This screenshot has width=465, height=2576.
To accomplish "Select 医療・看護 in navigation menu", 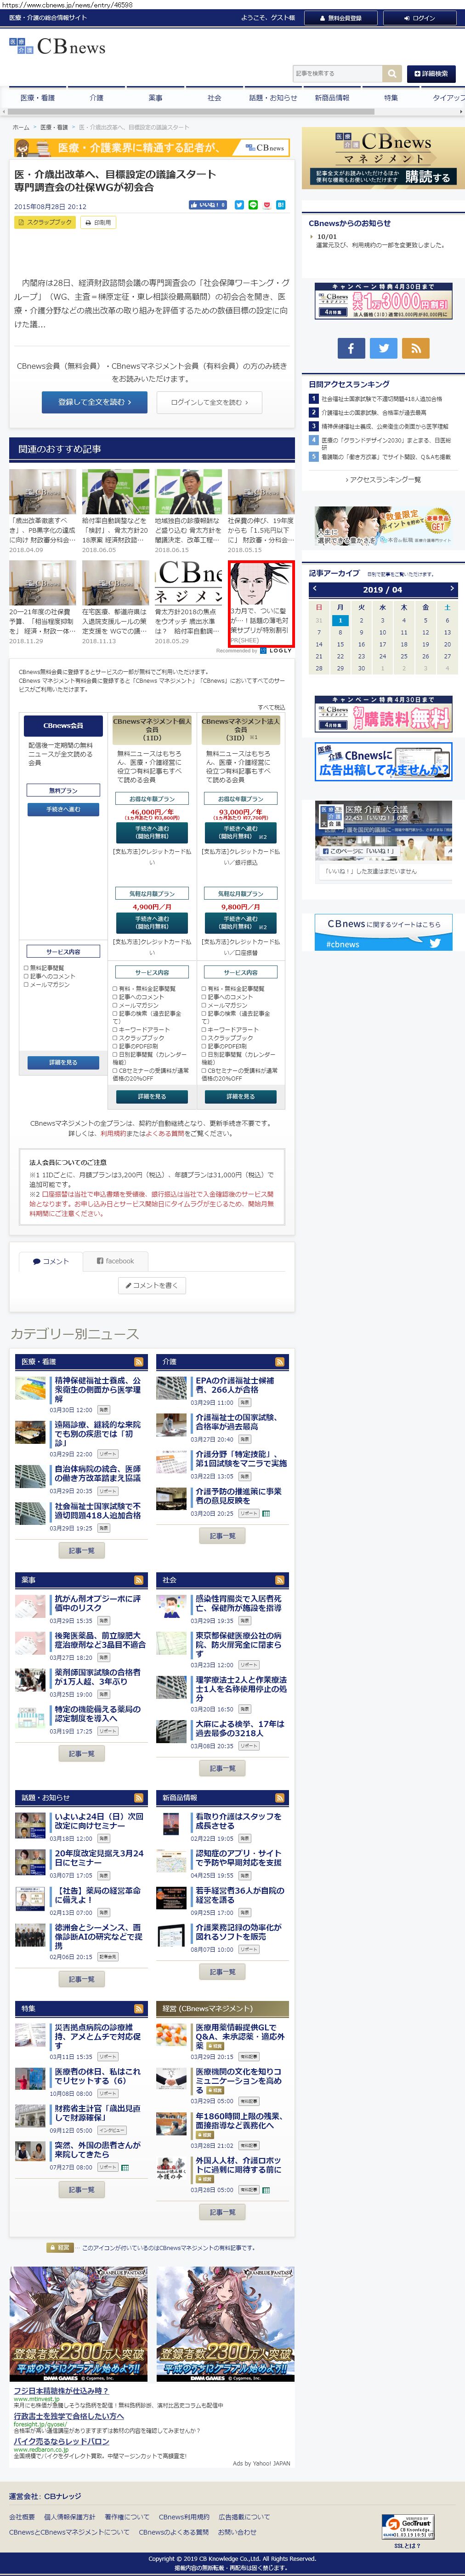I will (38, 98).
